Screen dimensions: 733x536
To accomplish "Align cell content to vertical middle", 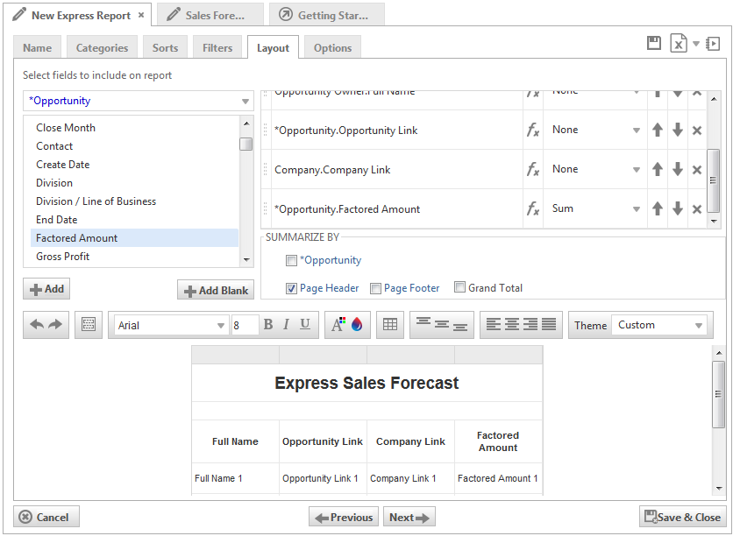I will (442, 324).
